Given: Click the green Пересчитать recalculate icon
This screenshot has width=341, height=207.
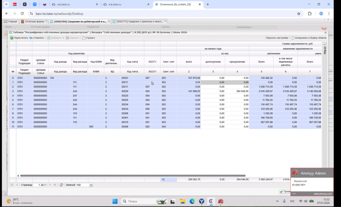Looking at the screenshot, I should click(12, 38).
